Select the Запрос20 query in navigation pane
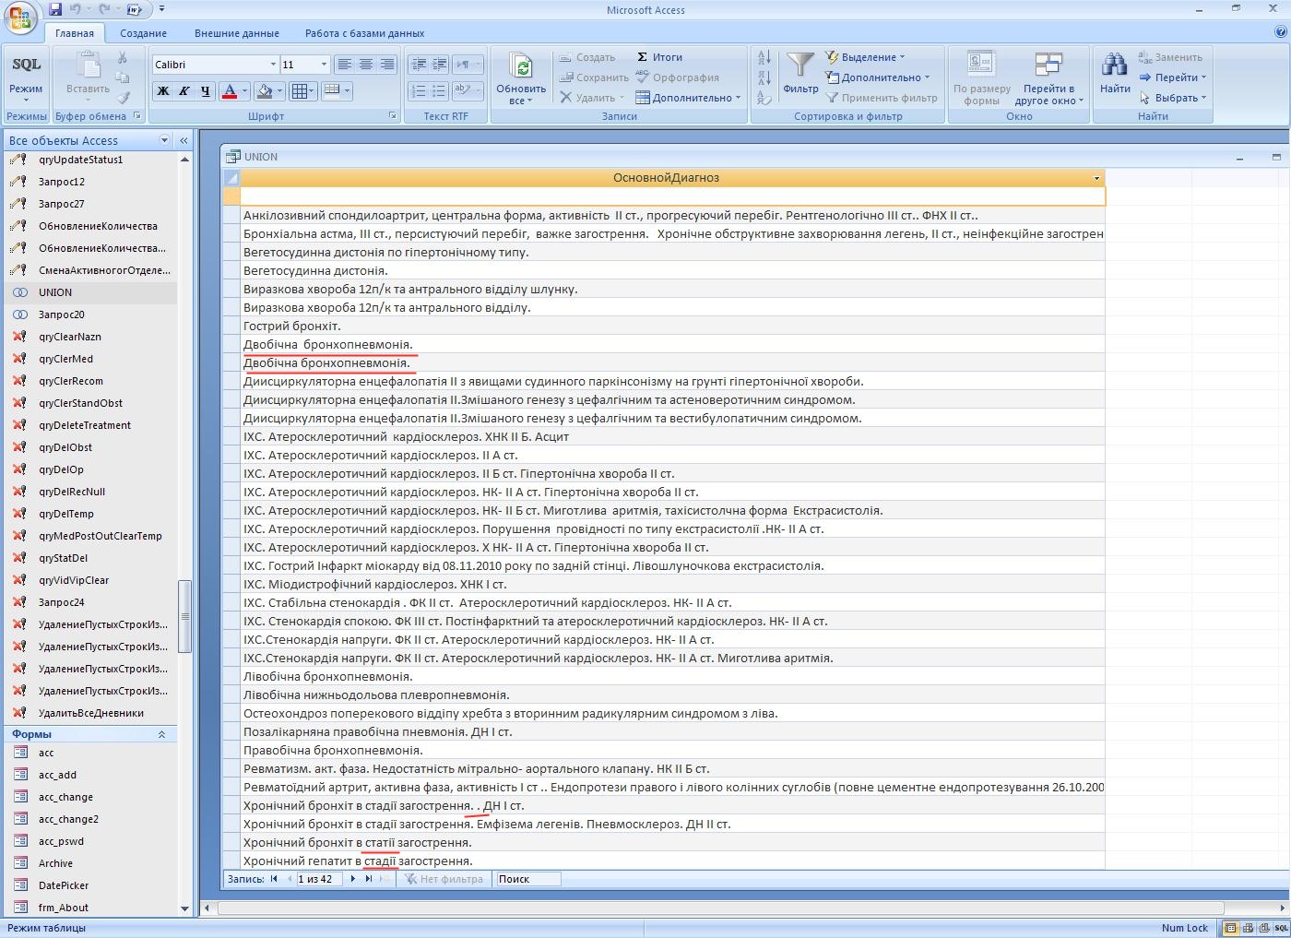 tap(90, 315)
